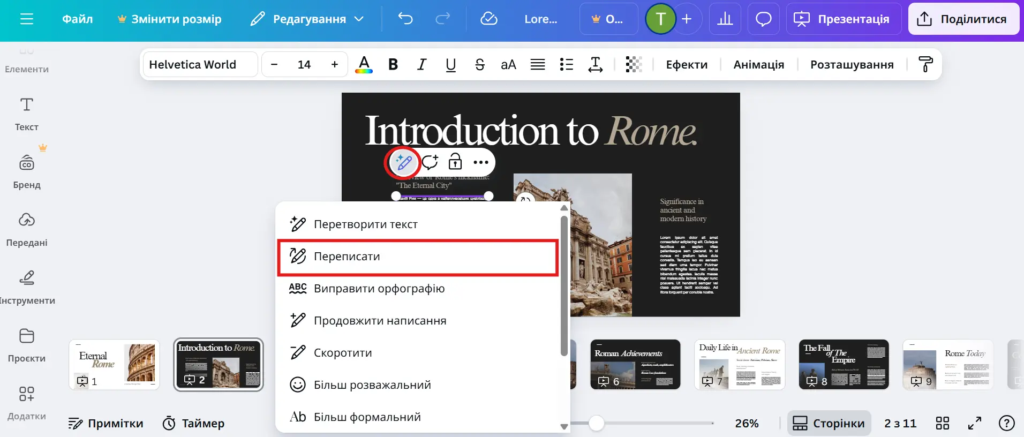Open the bulleted list formatting icon
This screenshot has width=1024, height=437.
tap(566, 65)
